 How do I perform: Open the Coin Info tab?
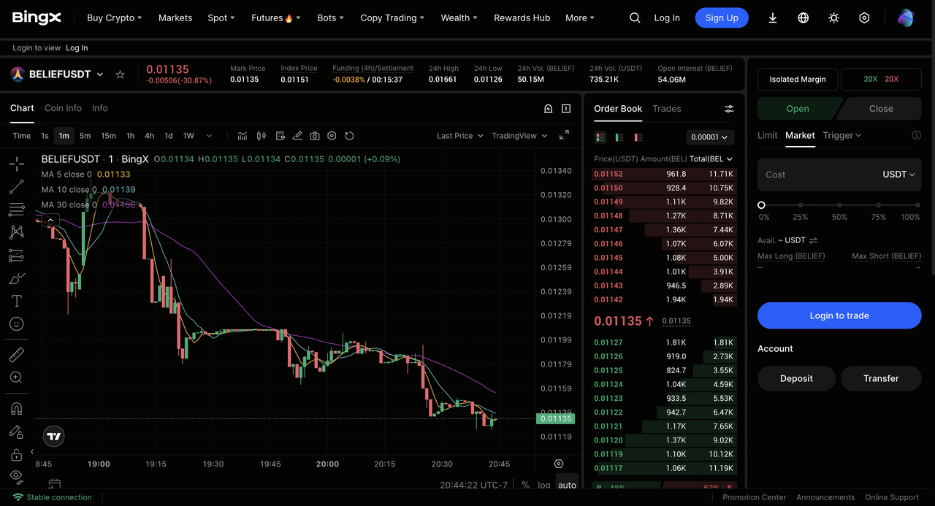pyautogui.click(x=63, y=108)
